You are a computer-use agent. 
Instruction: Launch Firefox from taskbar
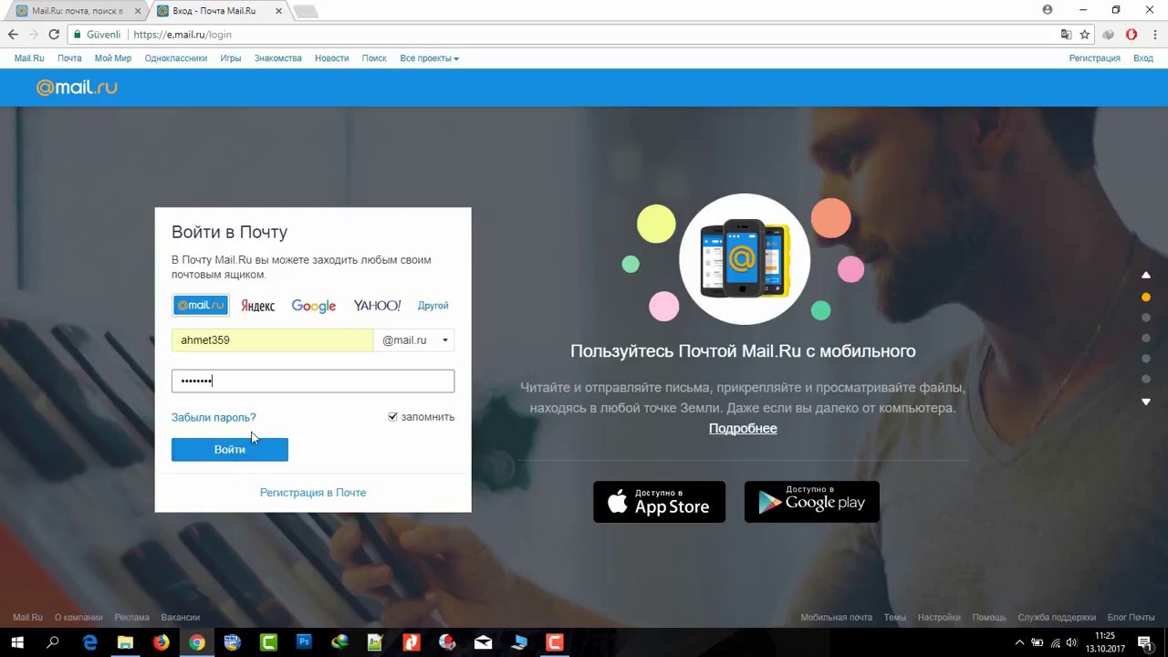[161, 642]
